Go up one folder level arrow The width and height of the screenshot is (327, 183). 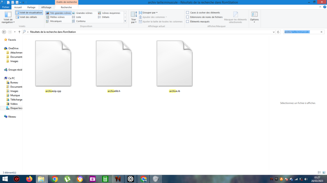tap(19, 32)
